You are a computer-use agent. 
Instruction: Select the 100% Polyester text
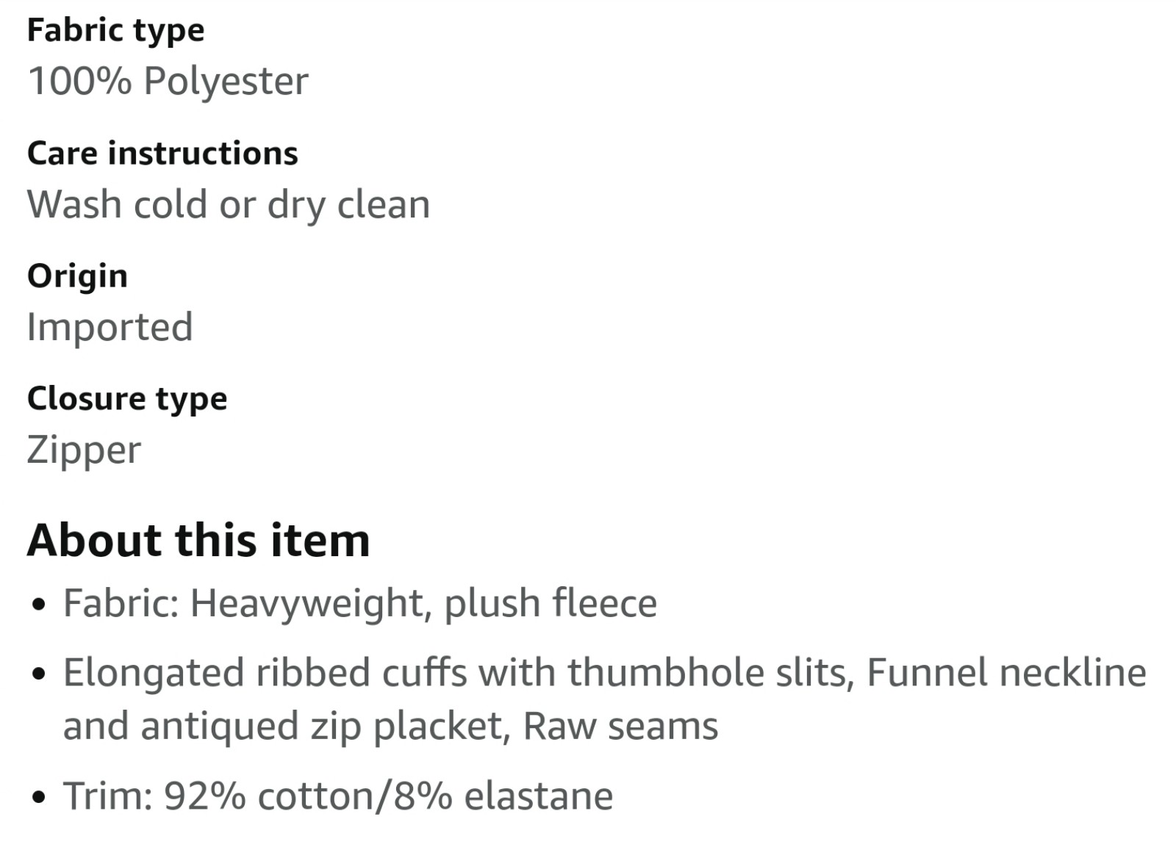click(x=168, y=81)
